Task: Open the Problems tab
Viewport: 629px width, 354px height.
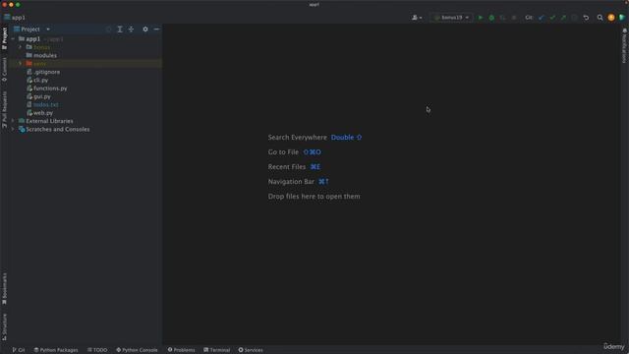Action: (181, 350)
